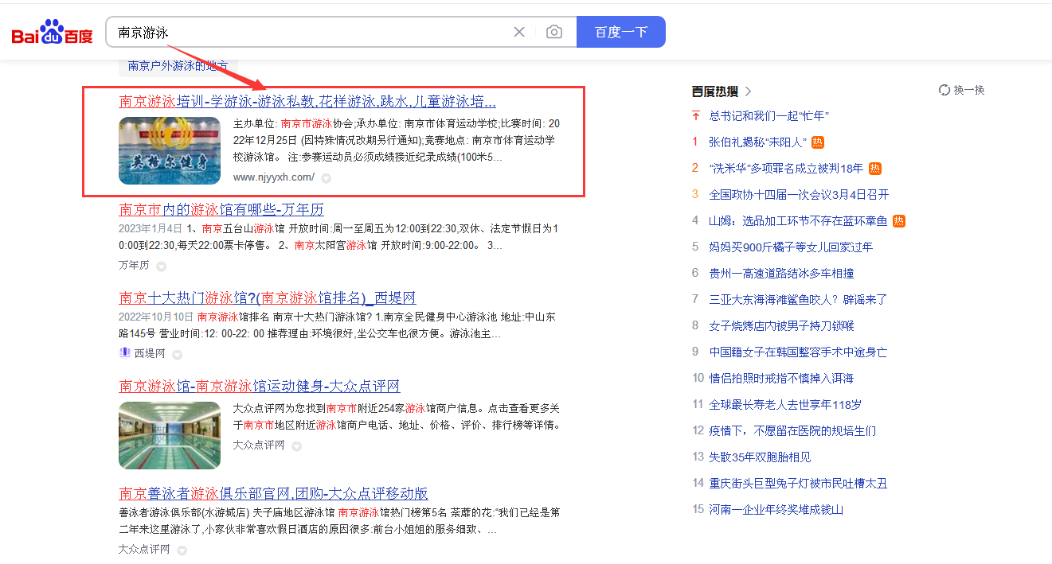The image size is (1052, 564).
Task: Click the 热 badge beside 张伯礼揭秘
Action: coord(818,142)
